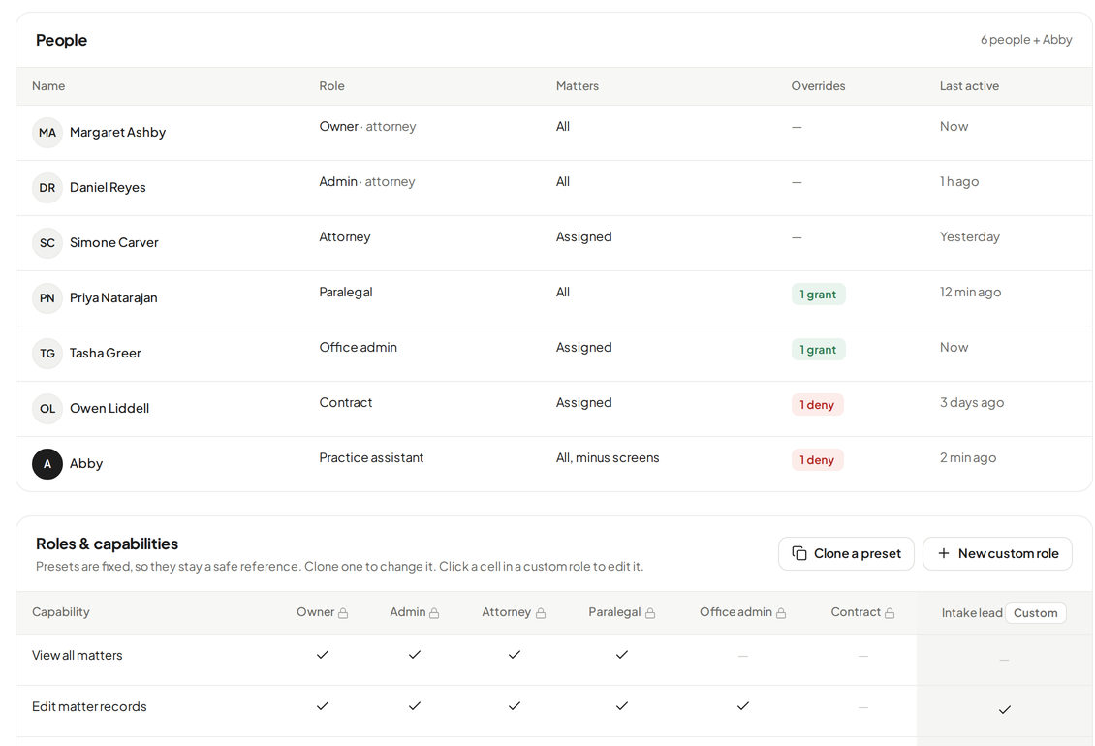Click Tasha Greer's TG avatar

47,354
